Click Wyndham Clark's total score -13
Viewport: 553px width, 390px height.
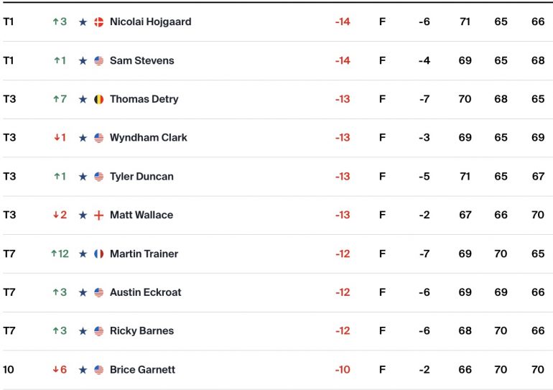point(343,137)
